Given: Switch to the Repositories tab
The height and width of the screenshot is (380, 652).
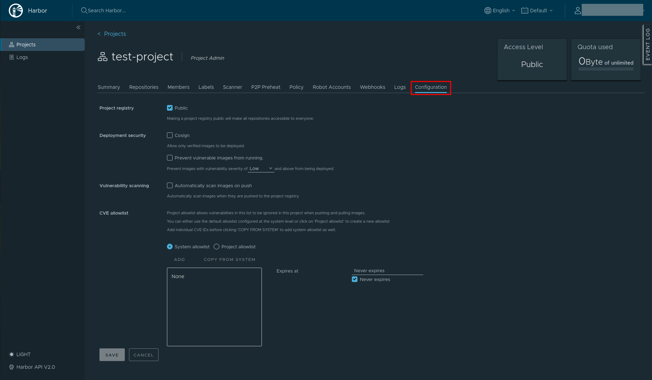Looking at the screenshot, I should point(143,87).
